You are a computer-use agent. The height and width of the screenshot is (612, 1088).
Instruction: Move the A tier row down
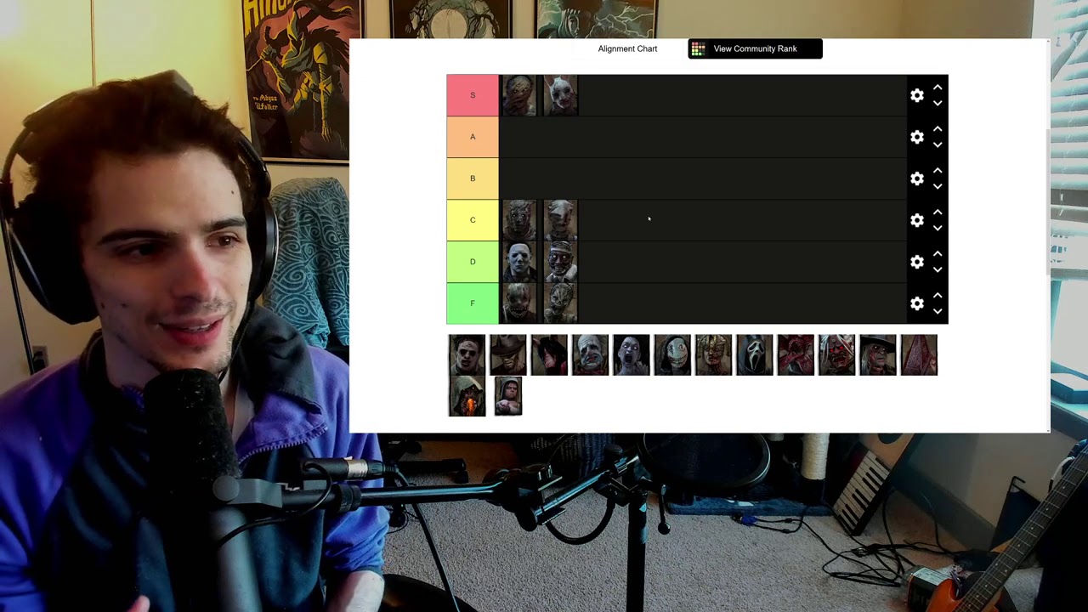tap(938, 145)
